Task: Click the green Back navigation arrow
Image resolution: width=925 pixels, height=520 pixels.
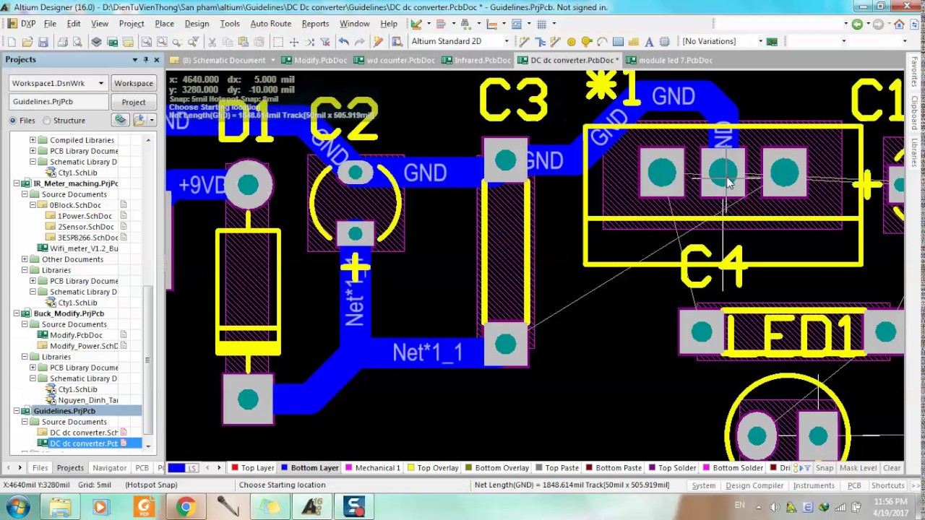Action: (x=857, y=24)
